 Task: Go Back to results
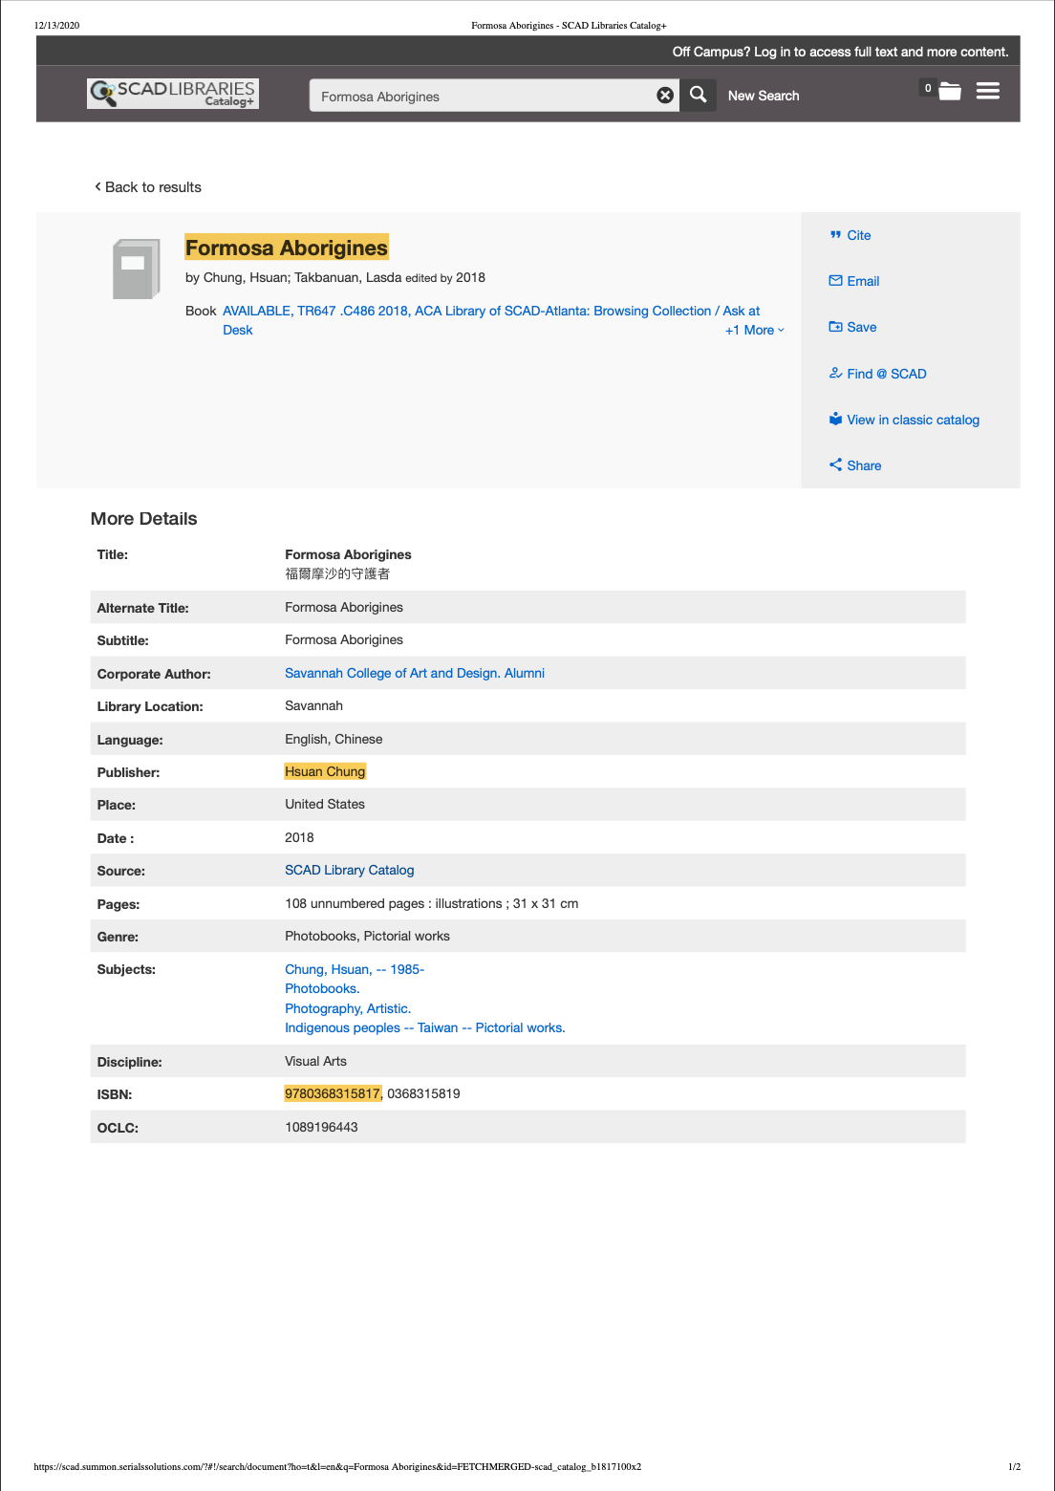(x=153, y=187)
